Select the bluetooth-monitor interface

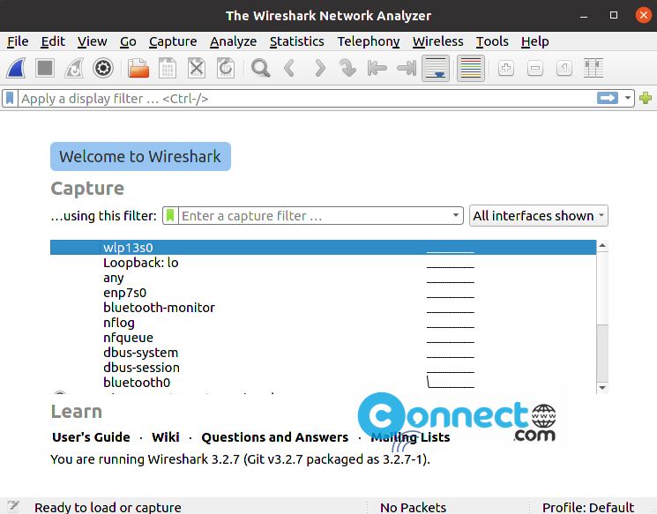tap(323, 308)
